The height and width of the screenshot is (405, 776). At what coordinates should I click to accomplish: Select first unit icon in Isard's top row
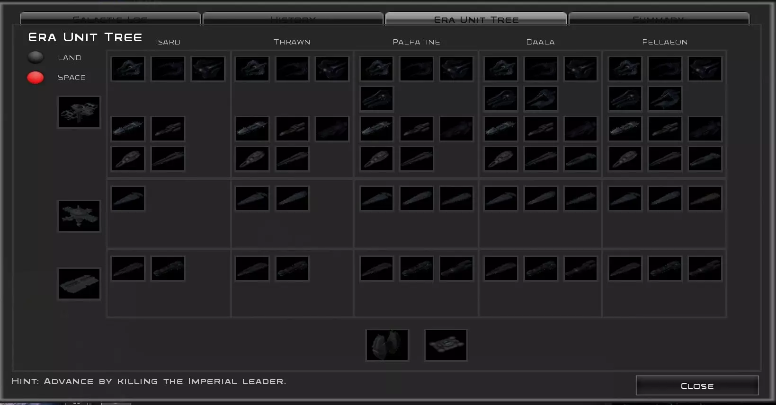128,69
